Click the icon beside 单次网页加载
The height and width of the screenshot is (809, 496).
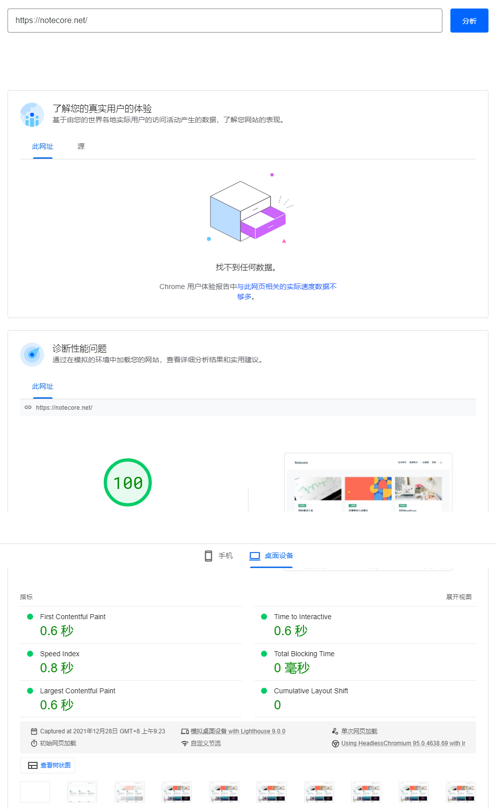(x=335, y=731)
